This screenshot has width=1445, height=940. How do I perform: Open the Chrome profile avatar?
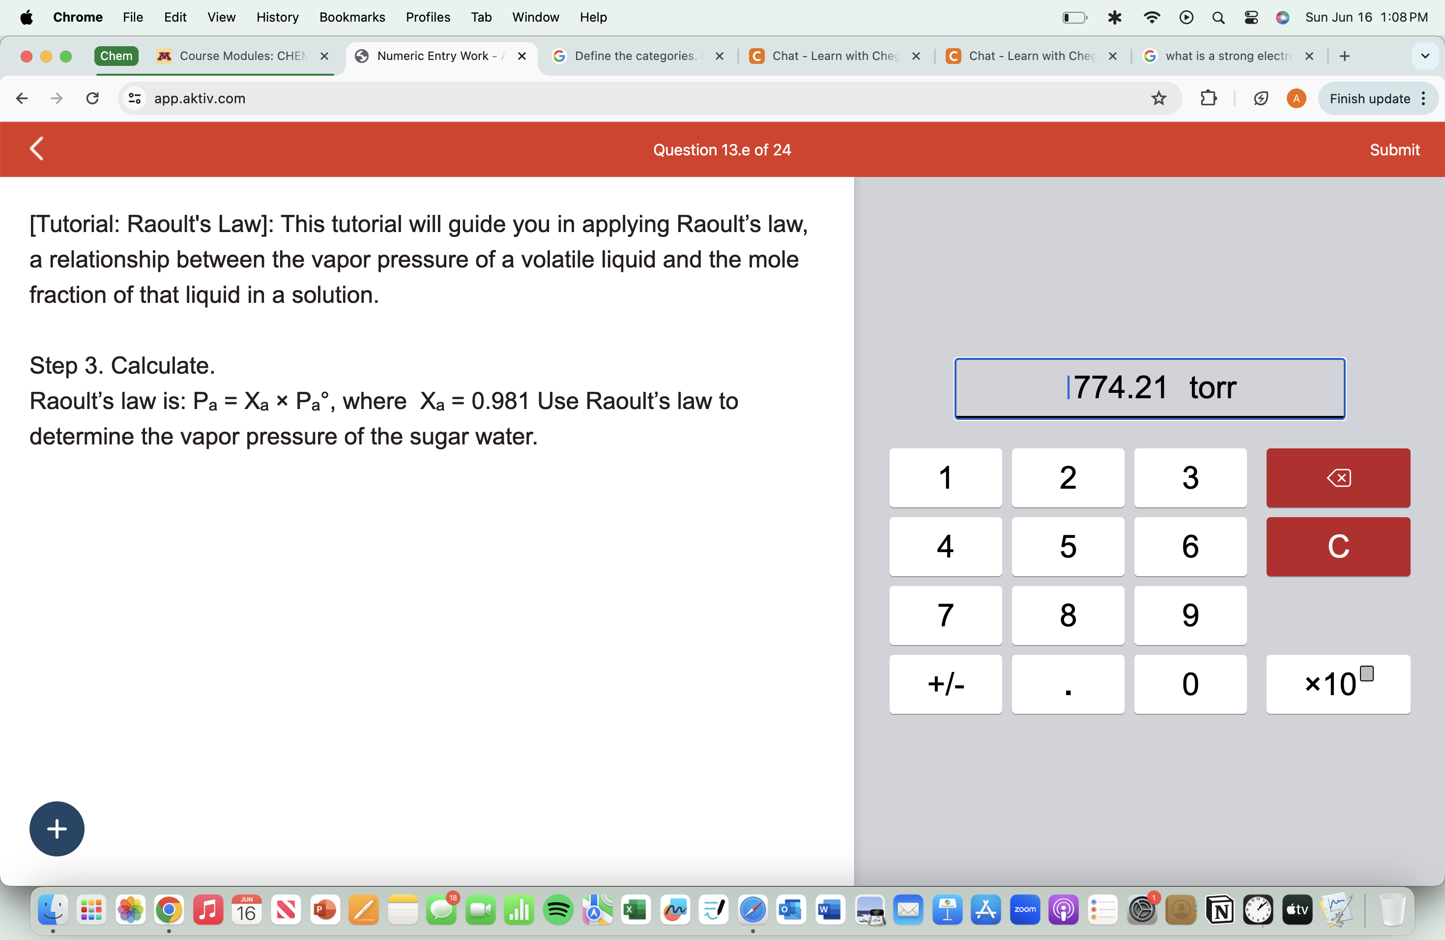point(1296,98)
